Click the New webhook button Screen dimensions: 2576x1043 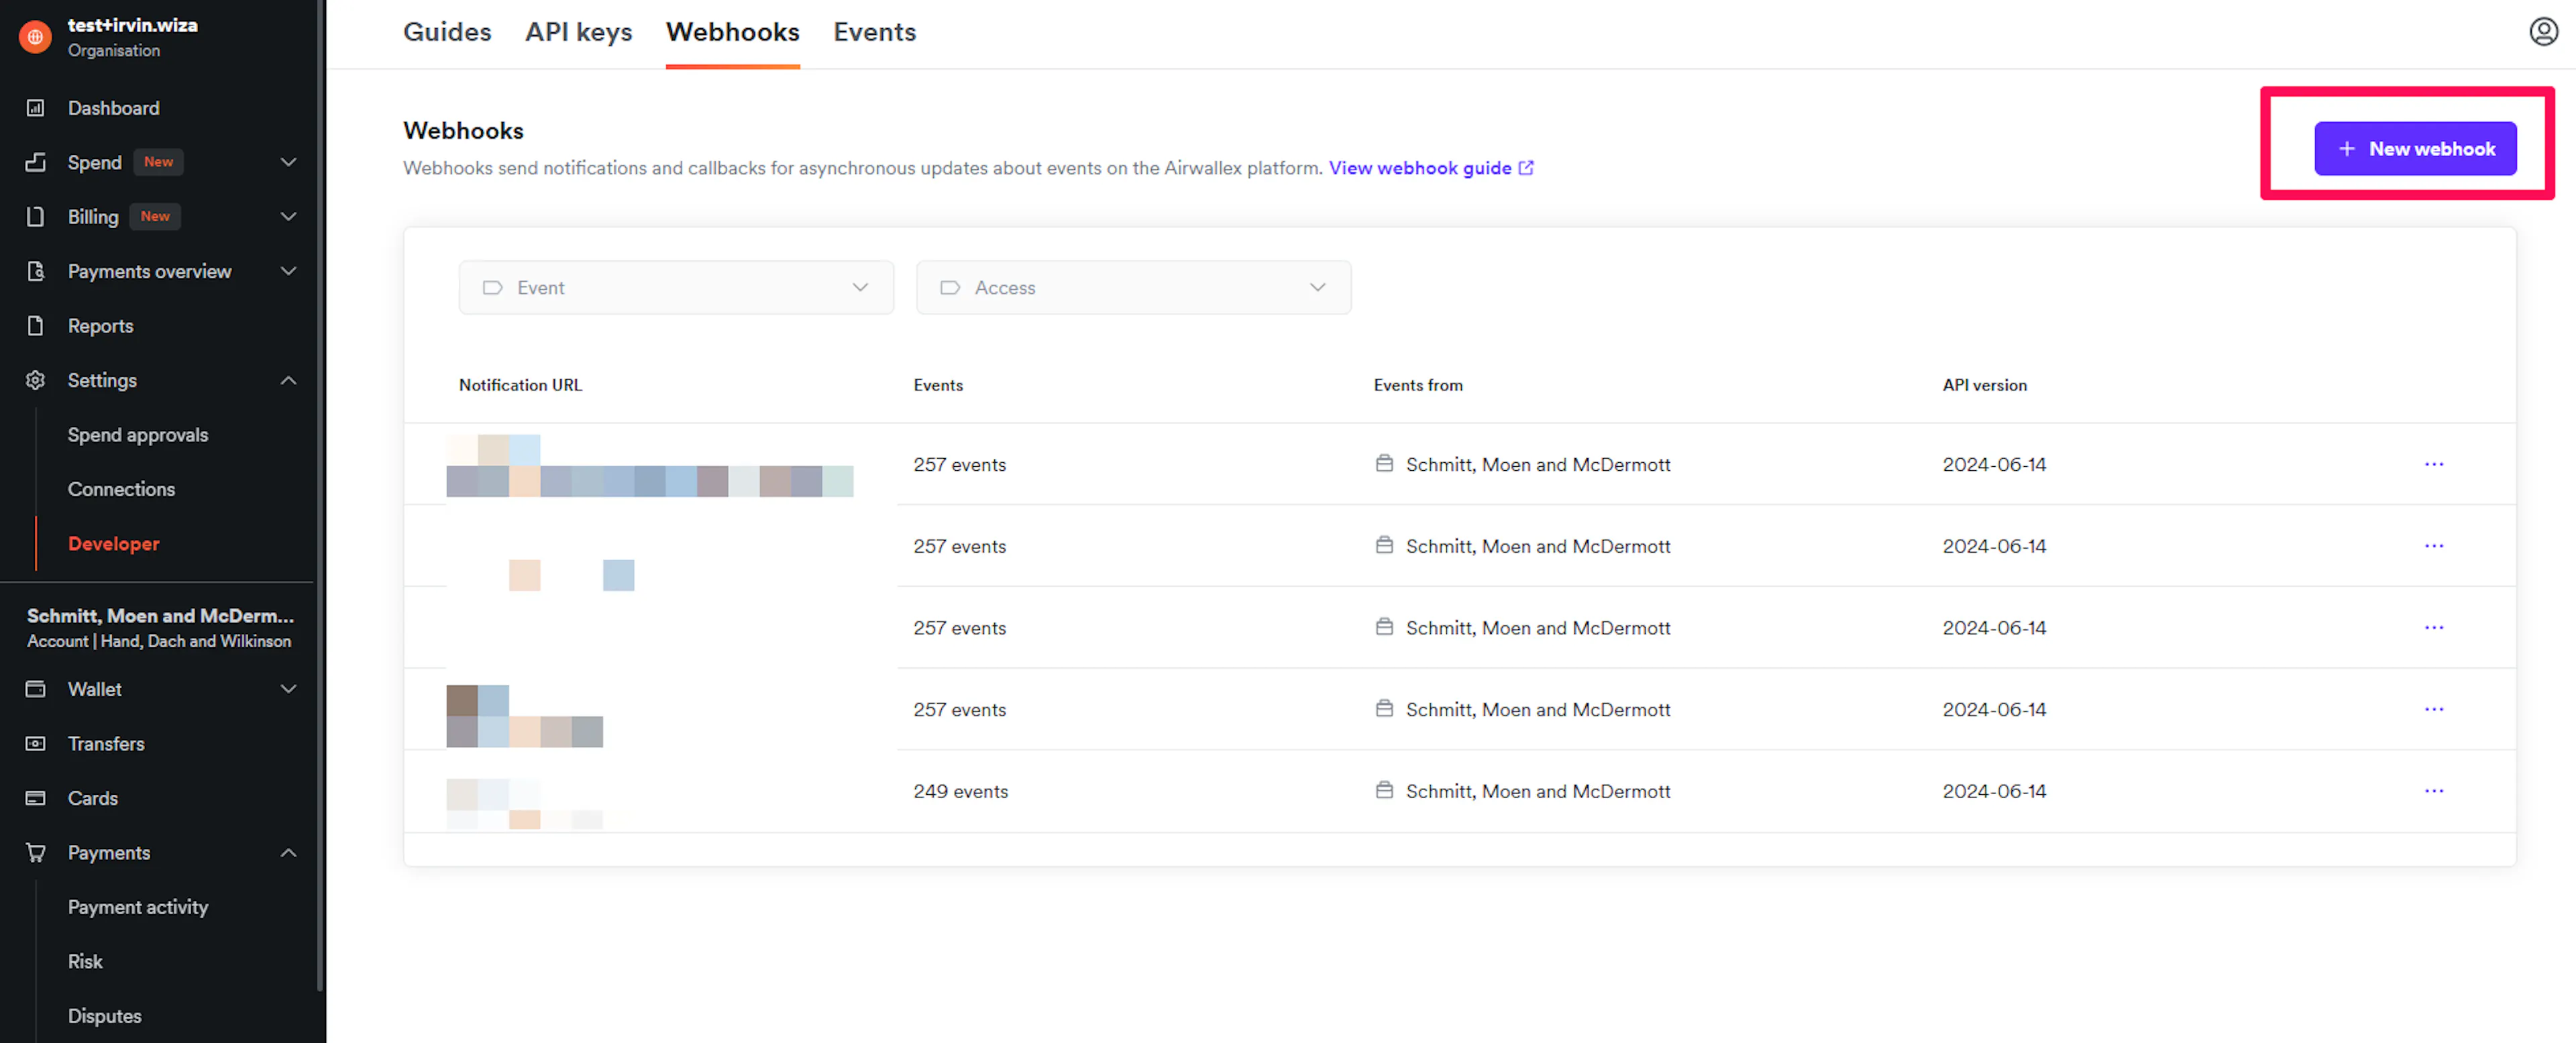[x=2414, y=149]
